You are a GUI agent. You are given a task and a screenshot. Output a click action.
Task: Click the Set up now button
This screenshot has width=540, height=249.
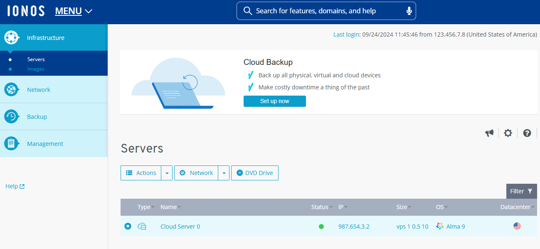(274, 101)
